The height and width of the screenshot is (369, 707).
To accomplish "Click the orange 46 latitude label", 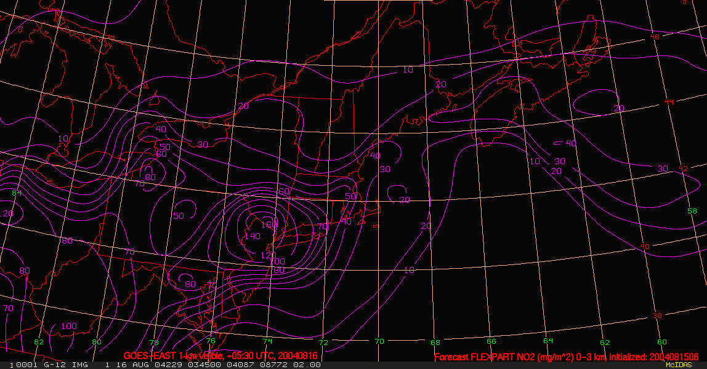I will point(655,37).
